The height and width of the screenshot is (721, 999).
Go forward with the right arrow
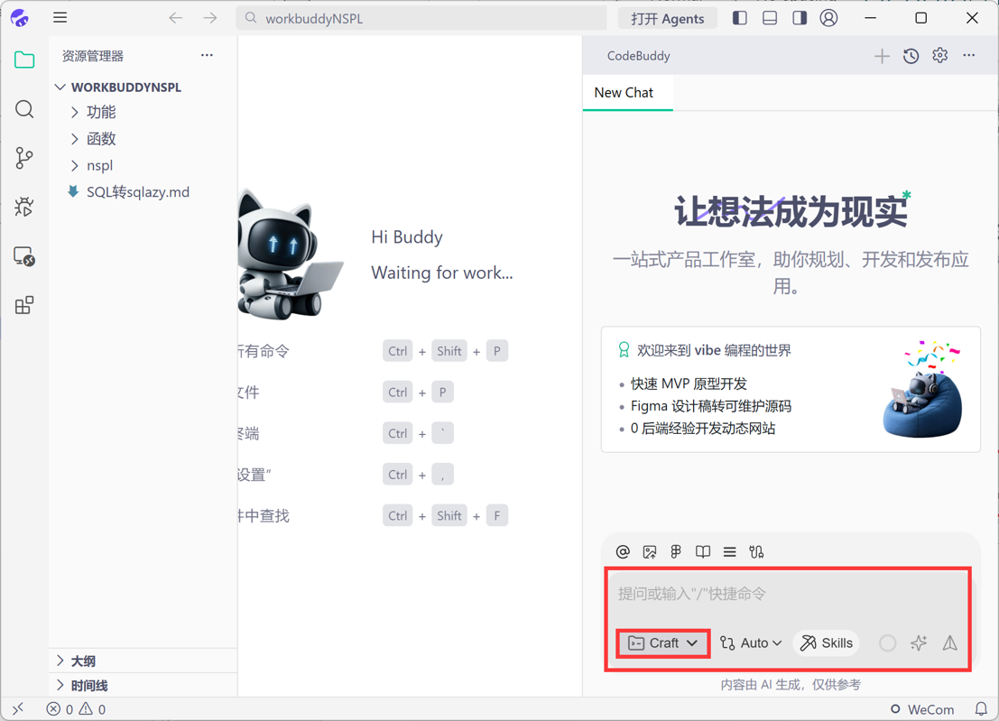[210, 18]
